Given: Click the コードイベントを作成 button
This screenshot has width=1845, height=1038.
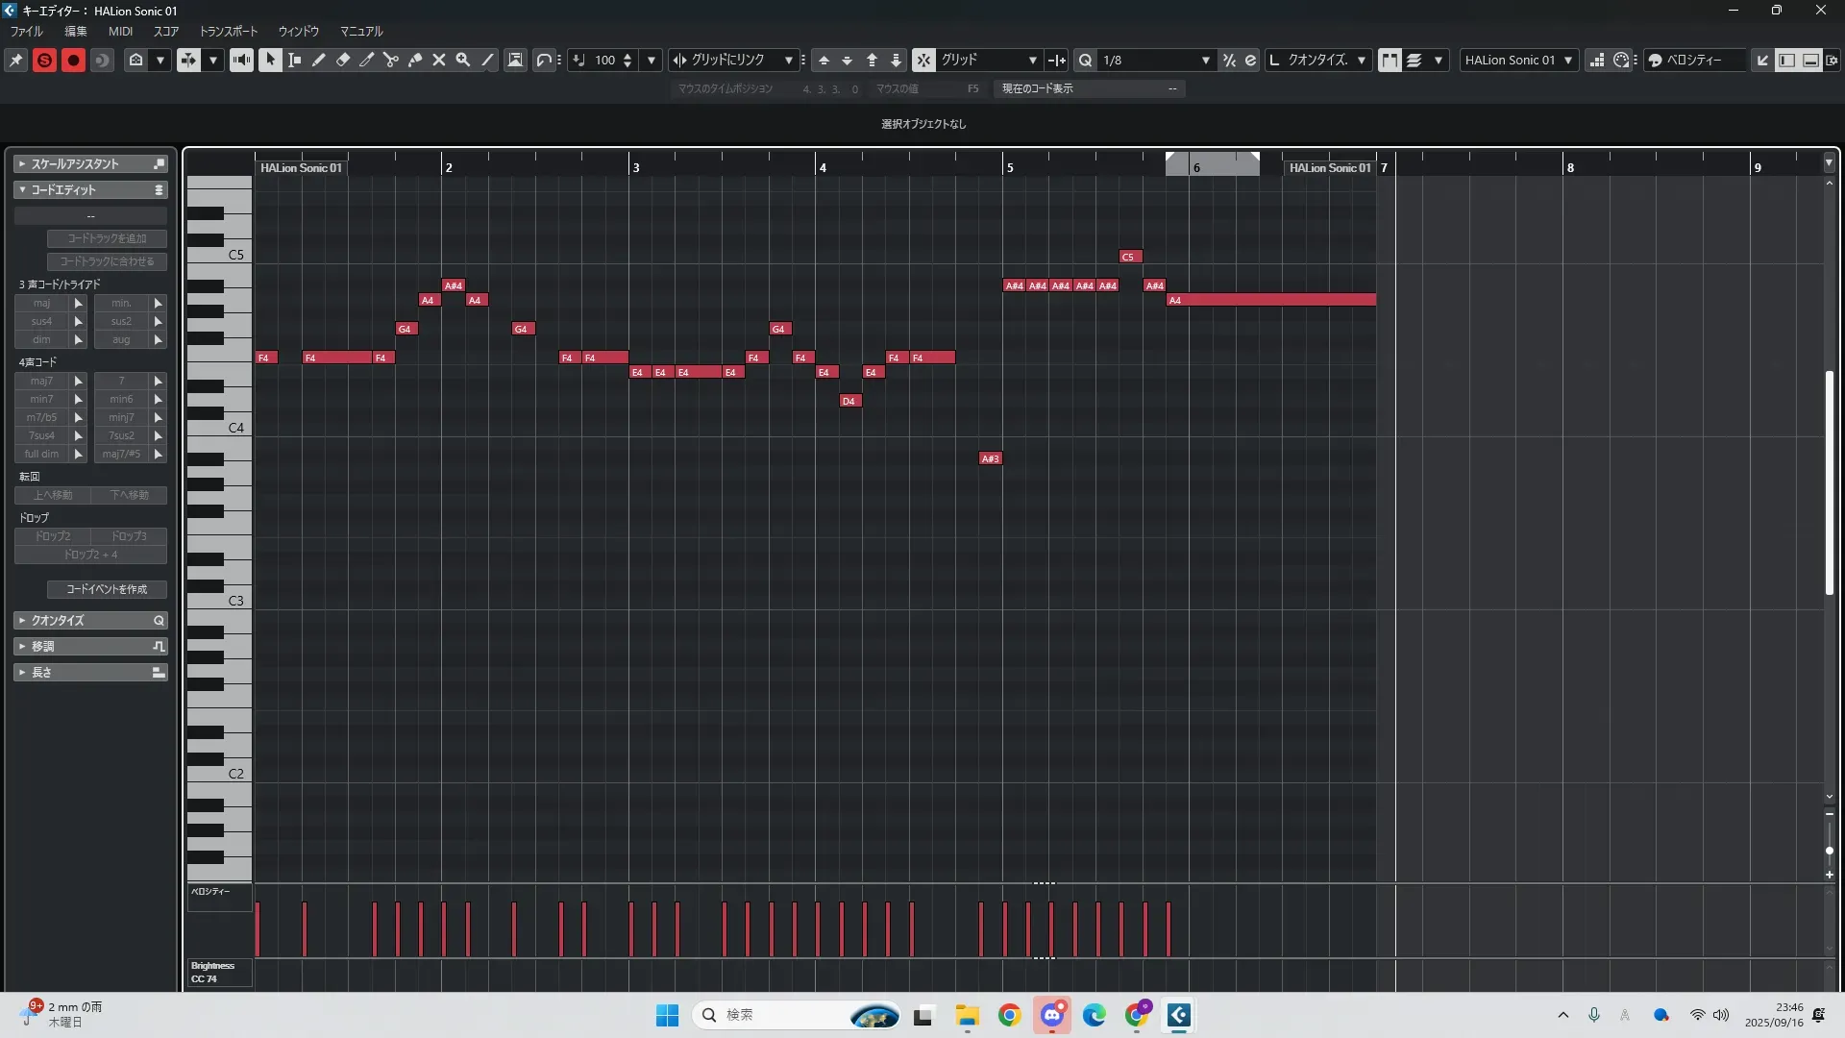Looking at the screenshot, I should pos(107,589).
